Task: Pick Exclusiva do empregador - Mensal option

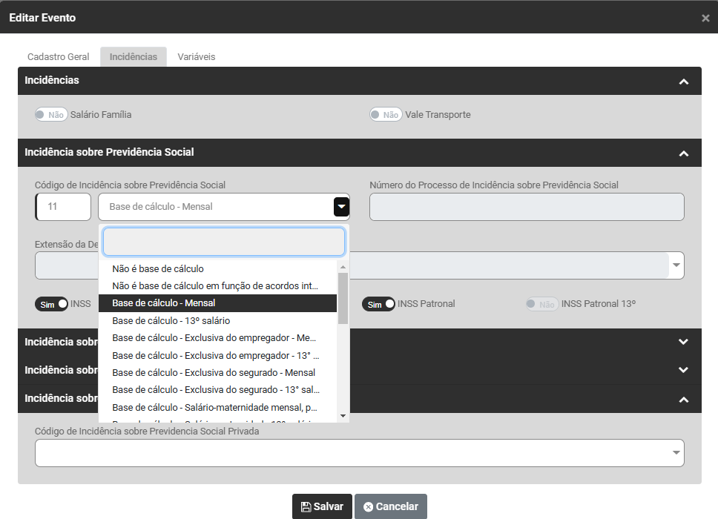Action: [x=217, y=338]
